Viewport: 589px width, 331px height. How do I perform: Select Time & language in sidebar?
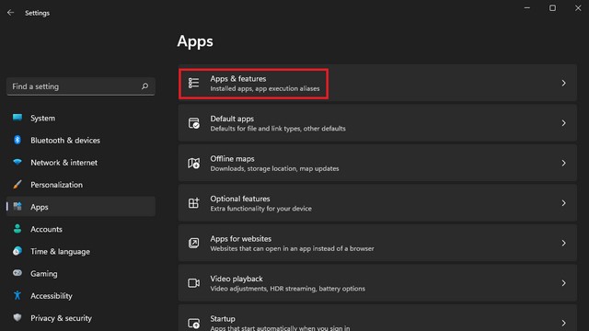pos(81,251)
